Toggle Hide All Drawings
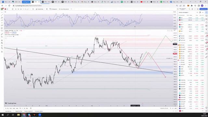The width and height of the screenshot is (208, 117). coord(2,48)
